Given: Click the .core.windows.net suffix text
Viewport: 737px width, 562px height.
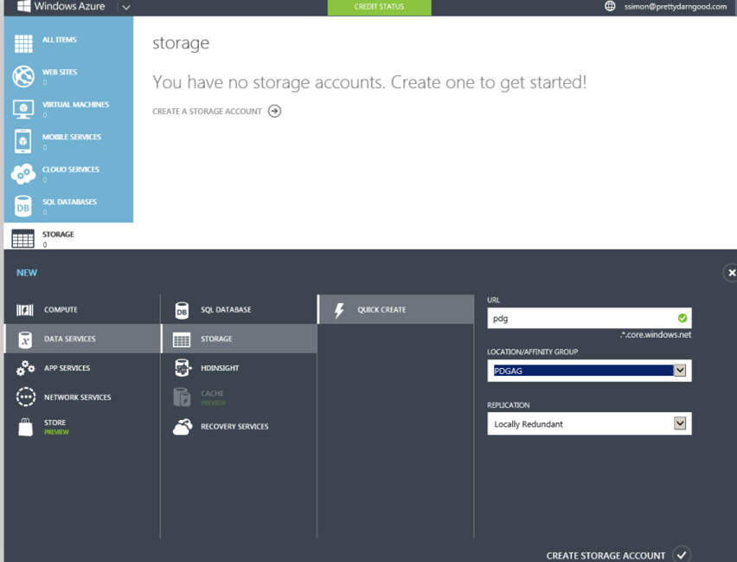Looking at the screenshot, I should 655,334.
